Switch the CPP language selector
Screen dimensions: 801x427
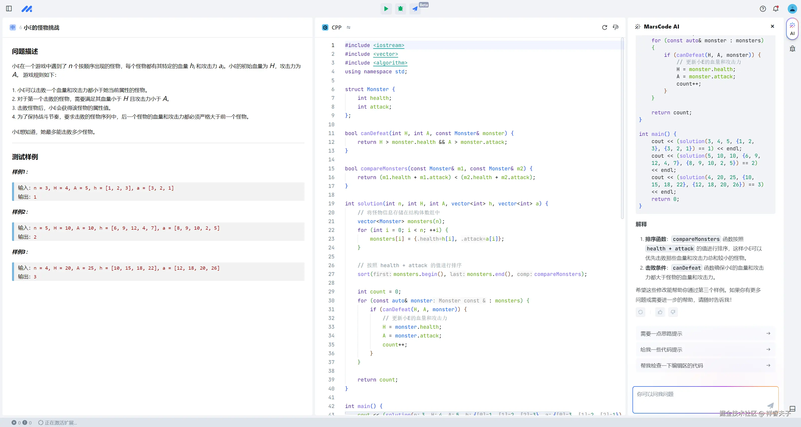coord(337,27)
